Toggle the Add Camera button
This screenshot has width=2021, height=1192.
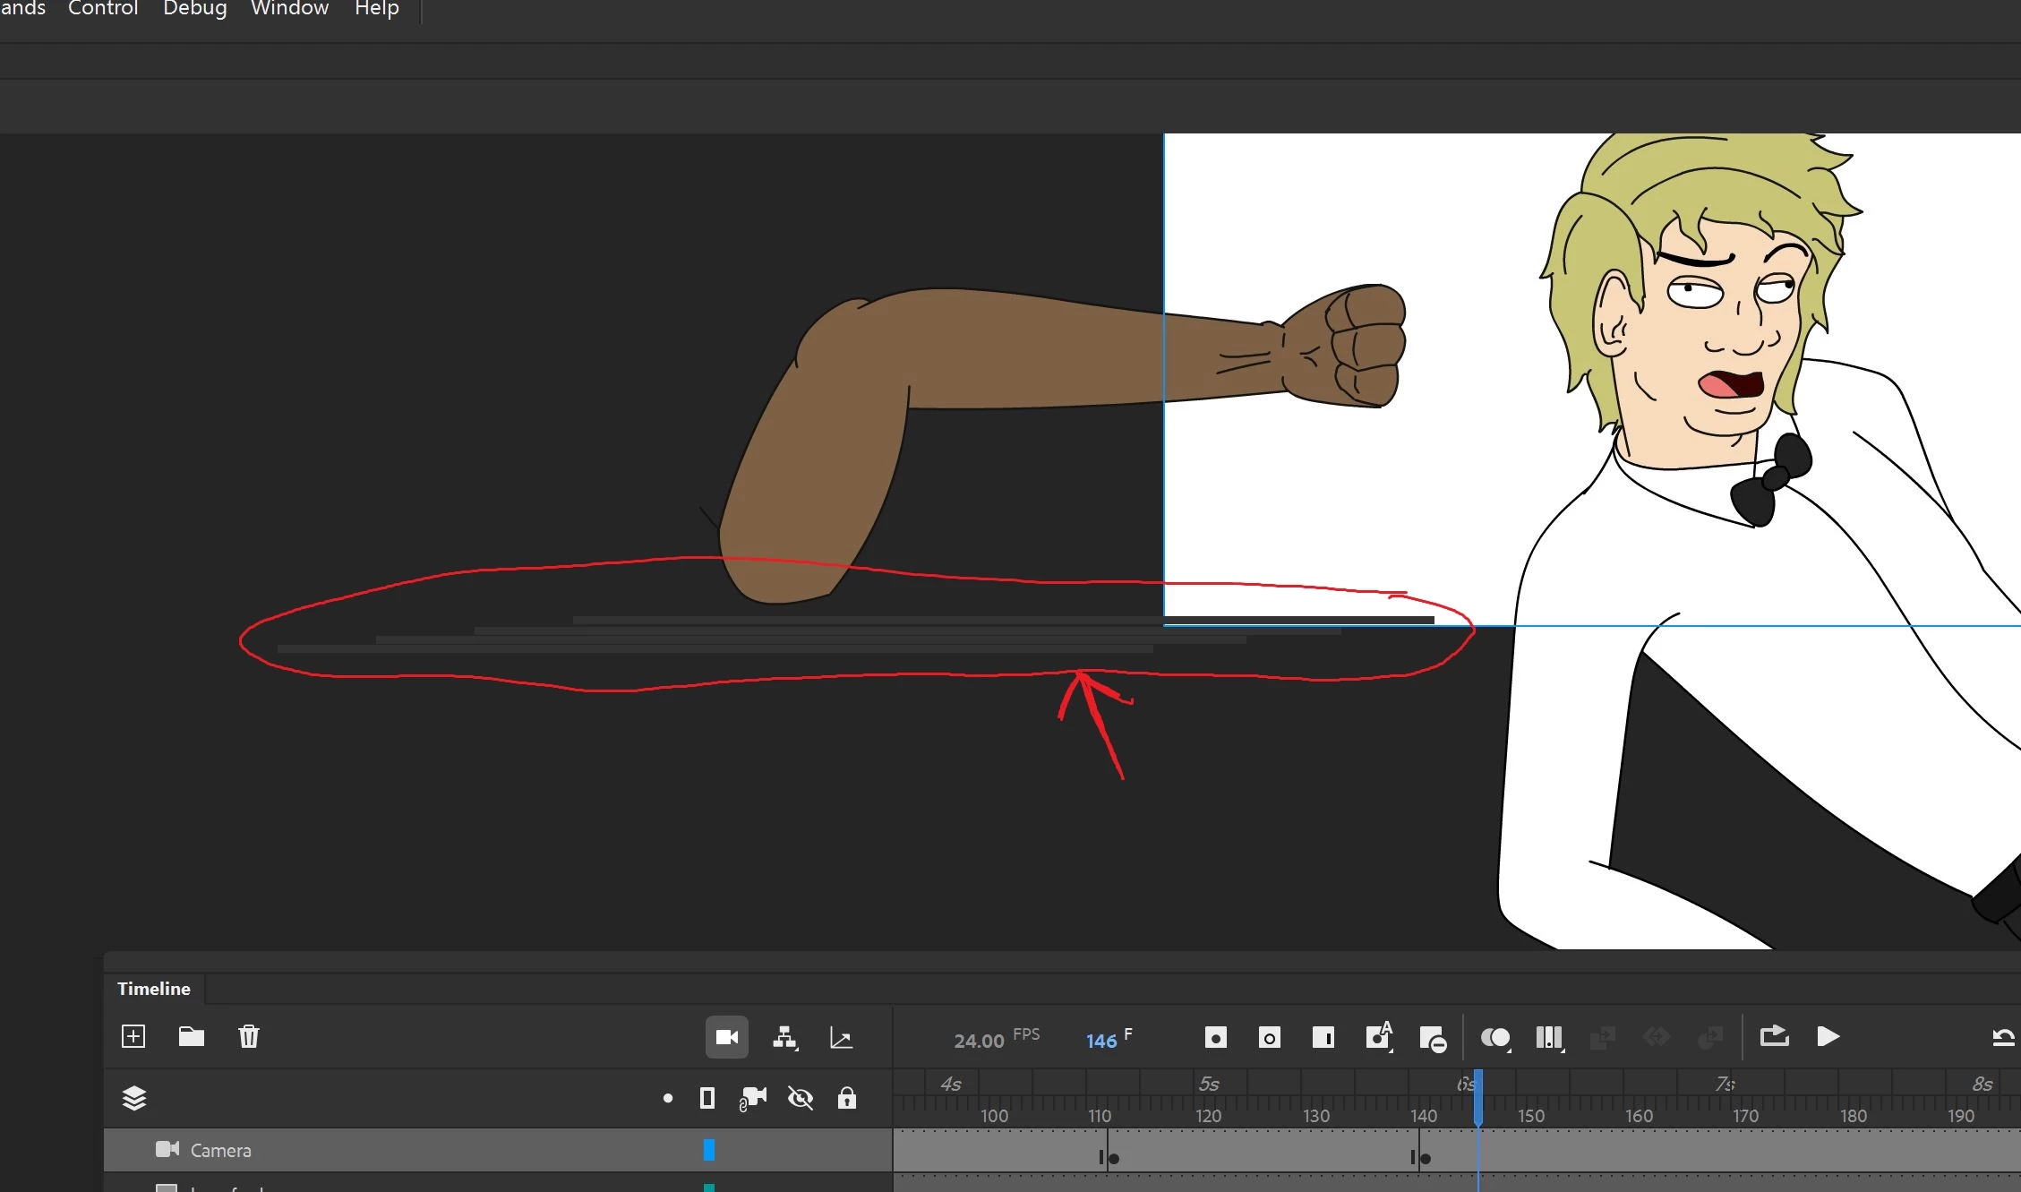click(726, 1037)
